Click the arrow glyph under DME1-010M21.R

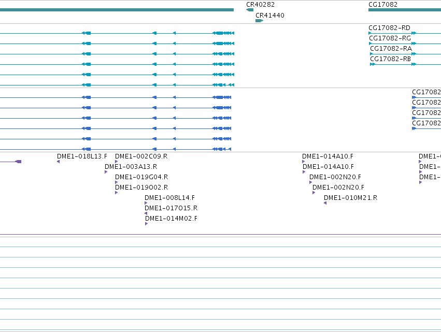click(x=325, y=203)
